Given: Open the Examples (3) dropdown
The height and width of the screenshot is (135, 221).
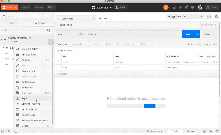Looking at the screenshot, I should tap(207, 25).
